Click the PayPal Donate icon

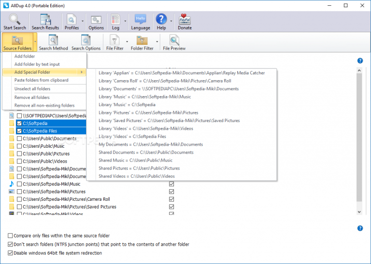(x=185, y=19)
